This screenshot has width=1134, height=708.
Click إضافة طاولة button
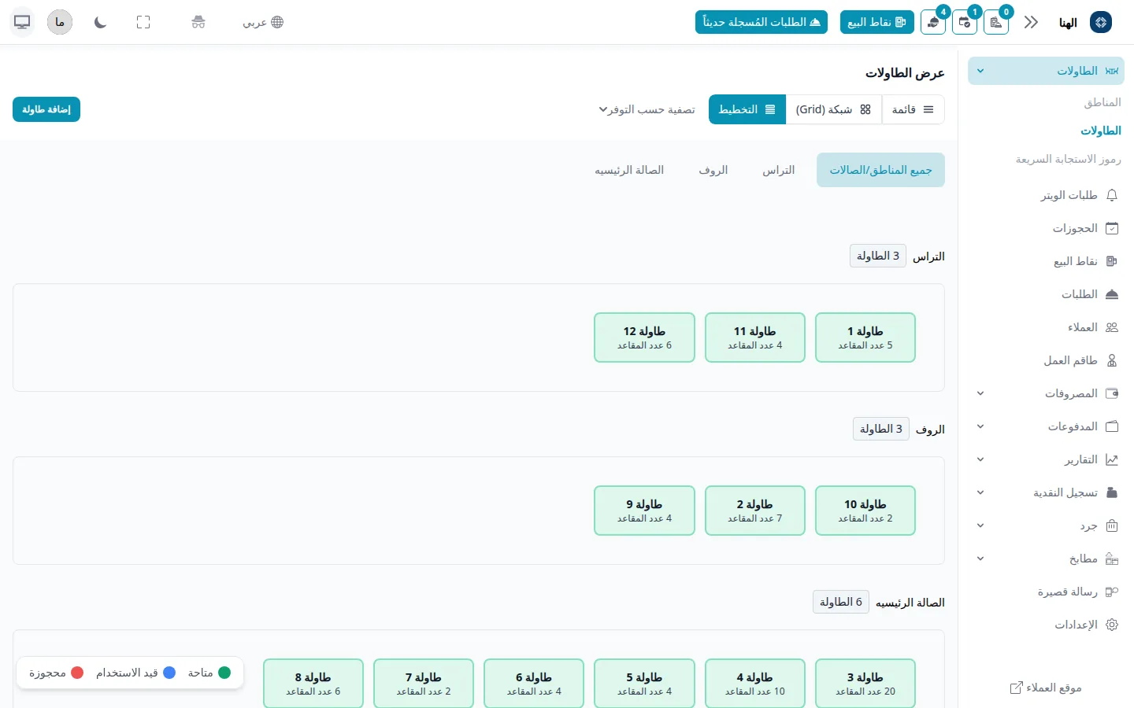(x=46, y=109)
